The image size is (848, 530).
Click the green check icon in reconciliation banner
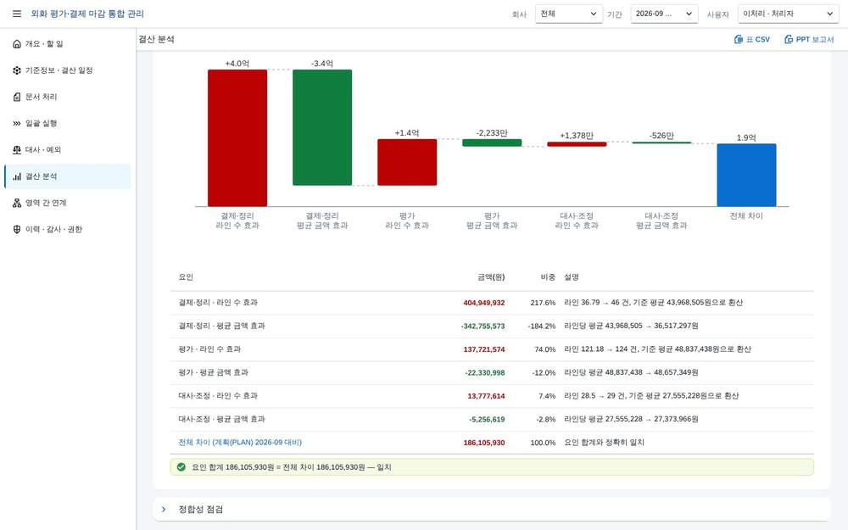[181, 466]
